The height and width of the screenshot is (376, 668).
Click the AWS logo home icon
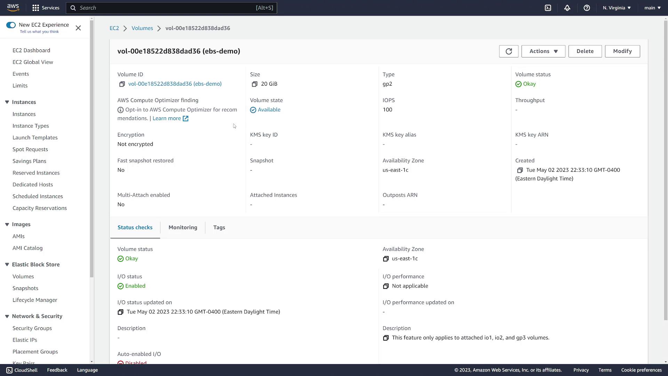click(13, 8)
